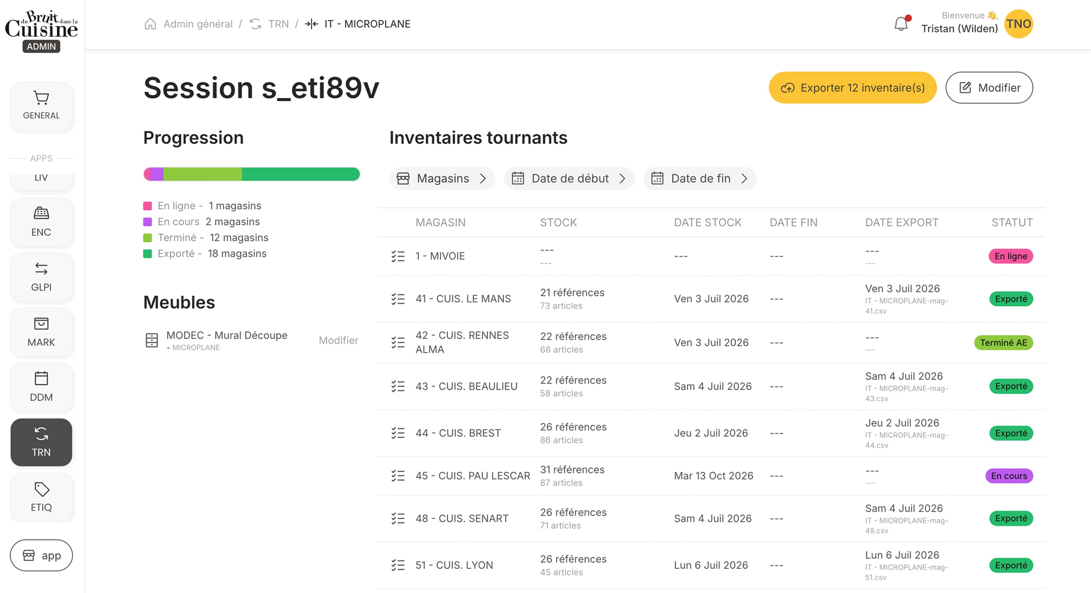Click the Exporté badge for 51 - CUIS. LYON
1091x593 pixels.
point(1011,565)
